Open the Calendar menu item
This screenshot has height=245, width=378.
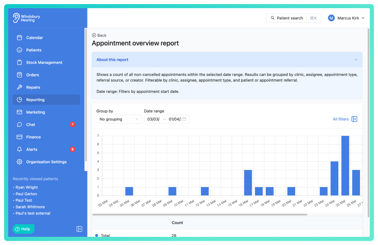coord(46,38)
